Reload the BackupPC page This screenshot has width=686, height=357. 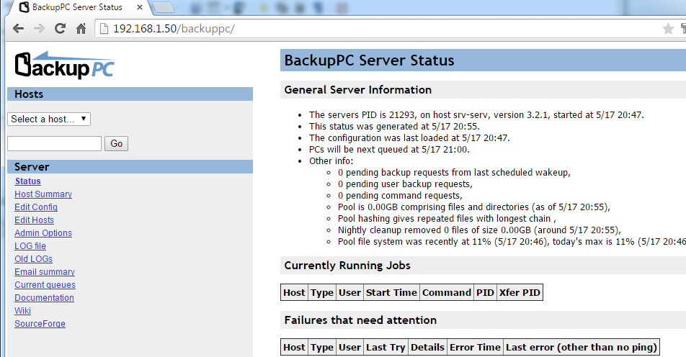point(60,29)
